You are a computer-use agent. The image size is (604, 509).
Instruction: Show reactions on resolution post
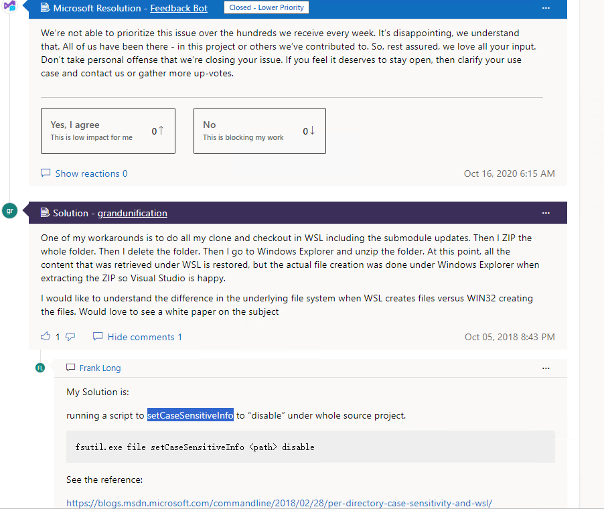pos(91,173)
